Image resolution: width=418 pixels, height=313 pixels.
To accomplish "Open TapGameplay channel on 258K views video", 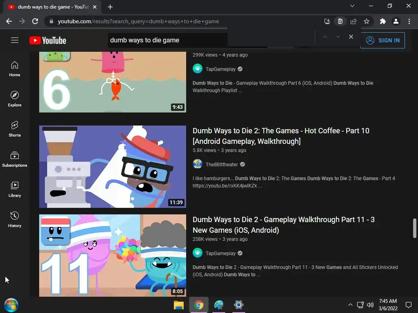I will click(x=220, y=253).
